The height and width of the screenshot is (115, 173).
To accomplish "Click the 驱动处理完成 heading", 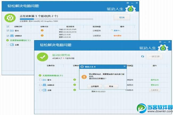I will coord(61,55).
